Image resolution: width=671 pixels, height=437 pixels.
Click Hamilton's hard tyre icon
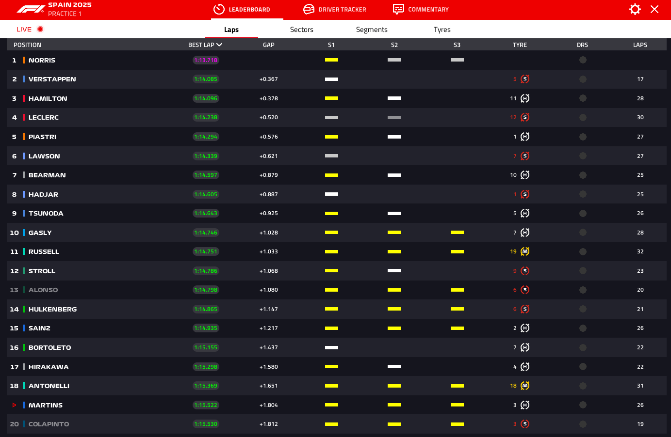(525, 98)
